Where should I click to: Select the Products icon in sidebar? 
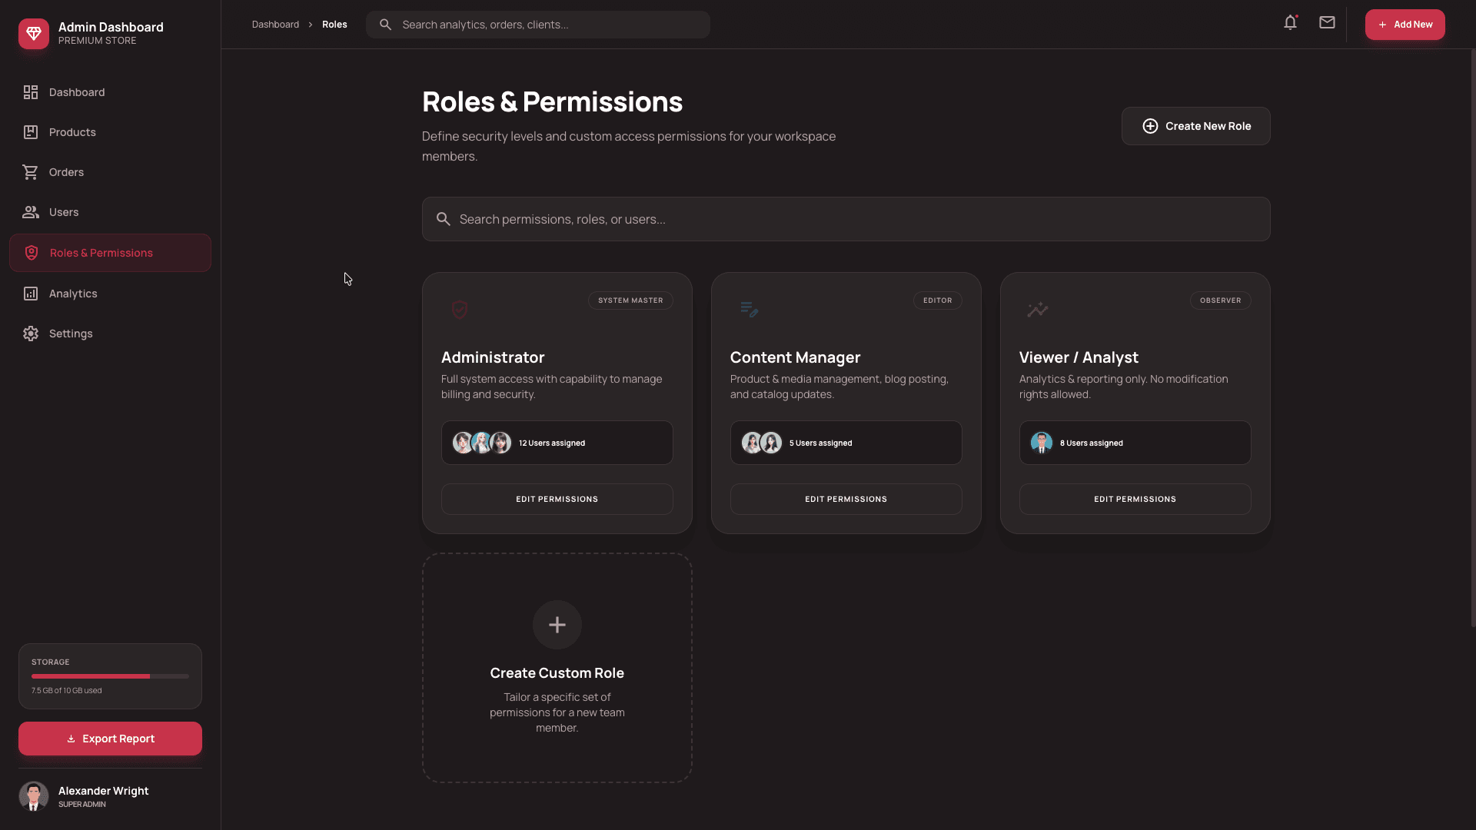point(31,131)
